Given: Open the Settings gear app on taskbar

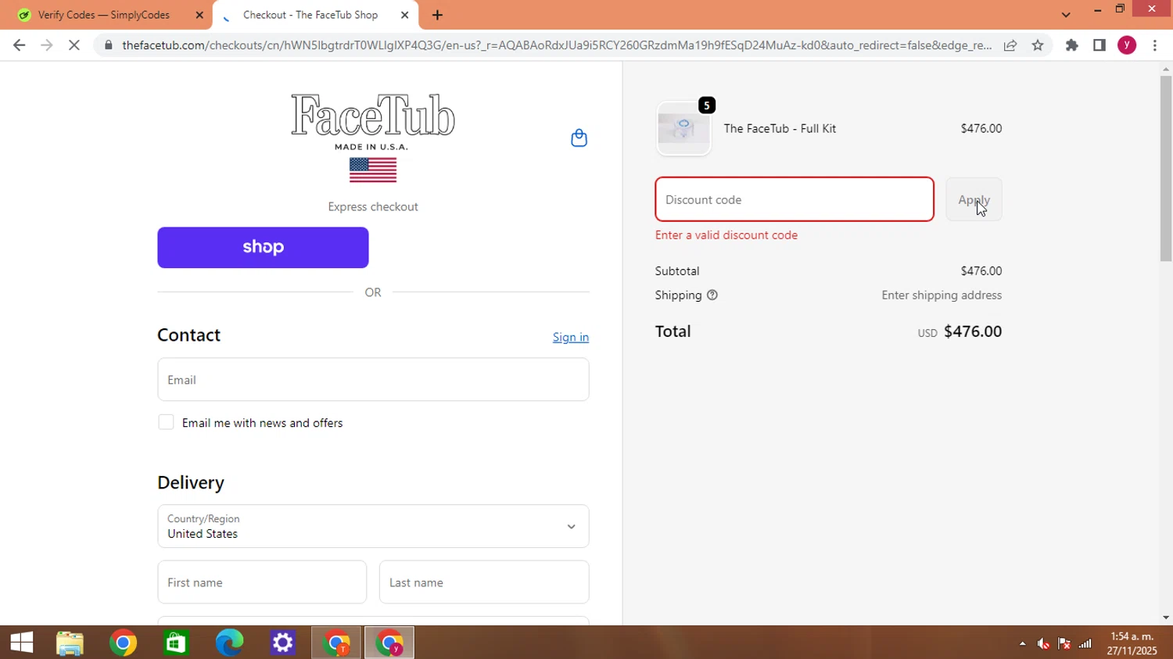Looking at the screenshot, I should [x=283, y=643].
